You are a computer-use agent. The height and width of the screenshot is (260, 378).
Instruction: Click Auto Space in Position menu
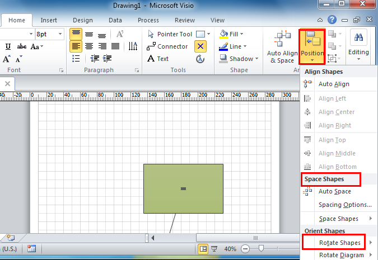tap(334, 191)
